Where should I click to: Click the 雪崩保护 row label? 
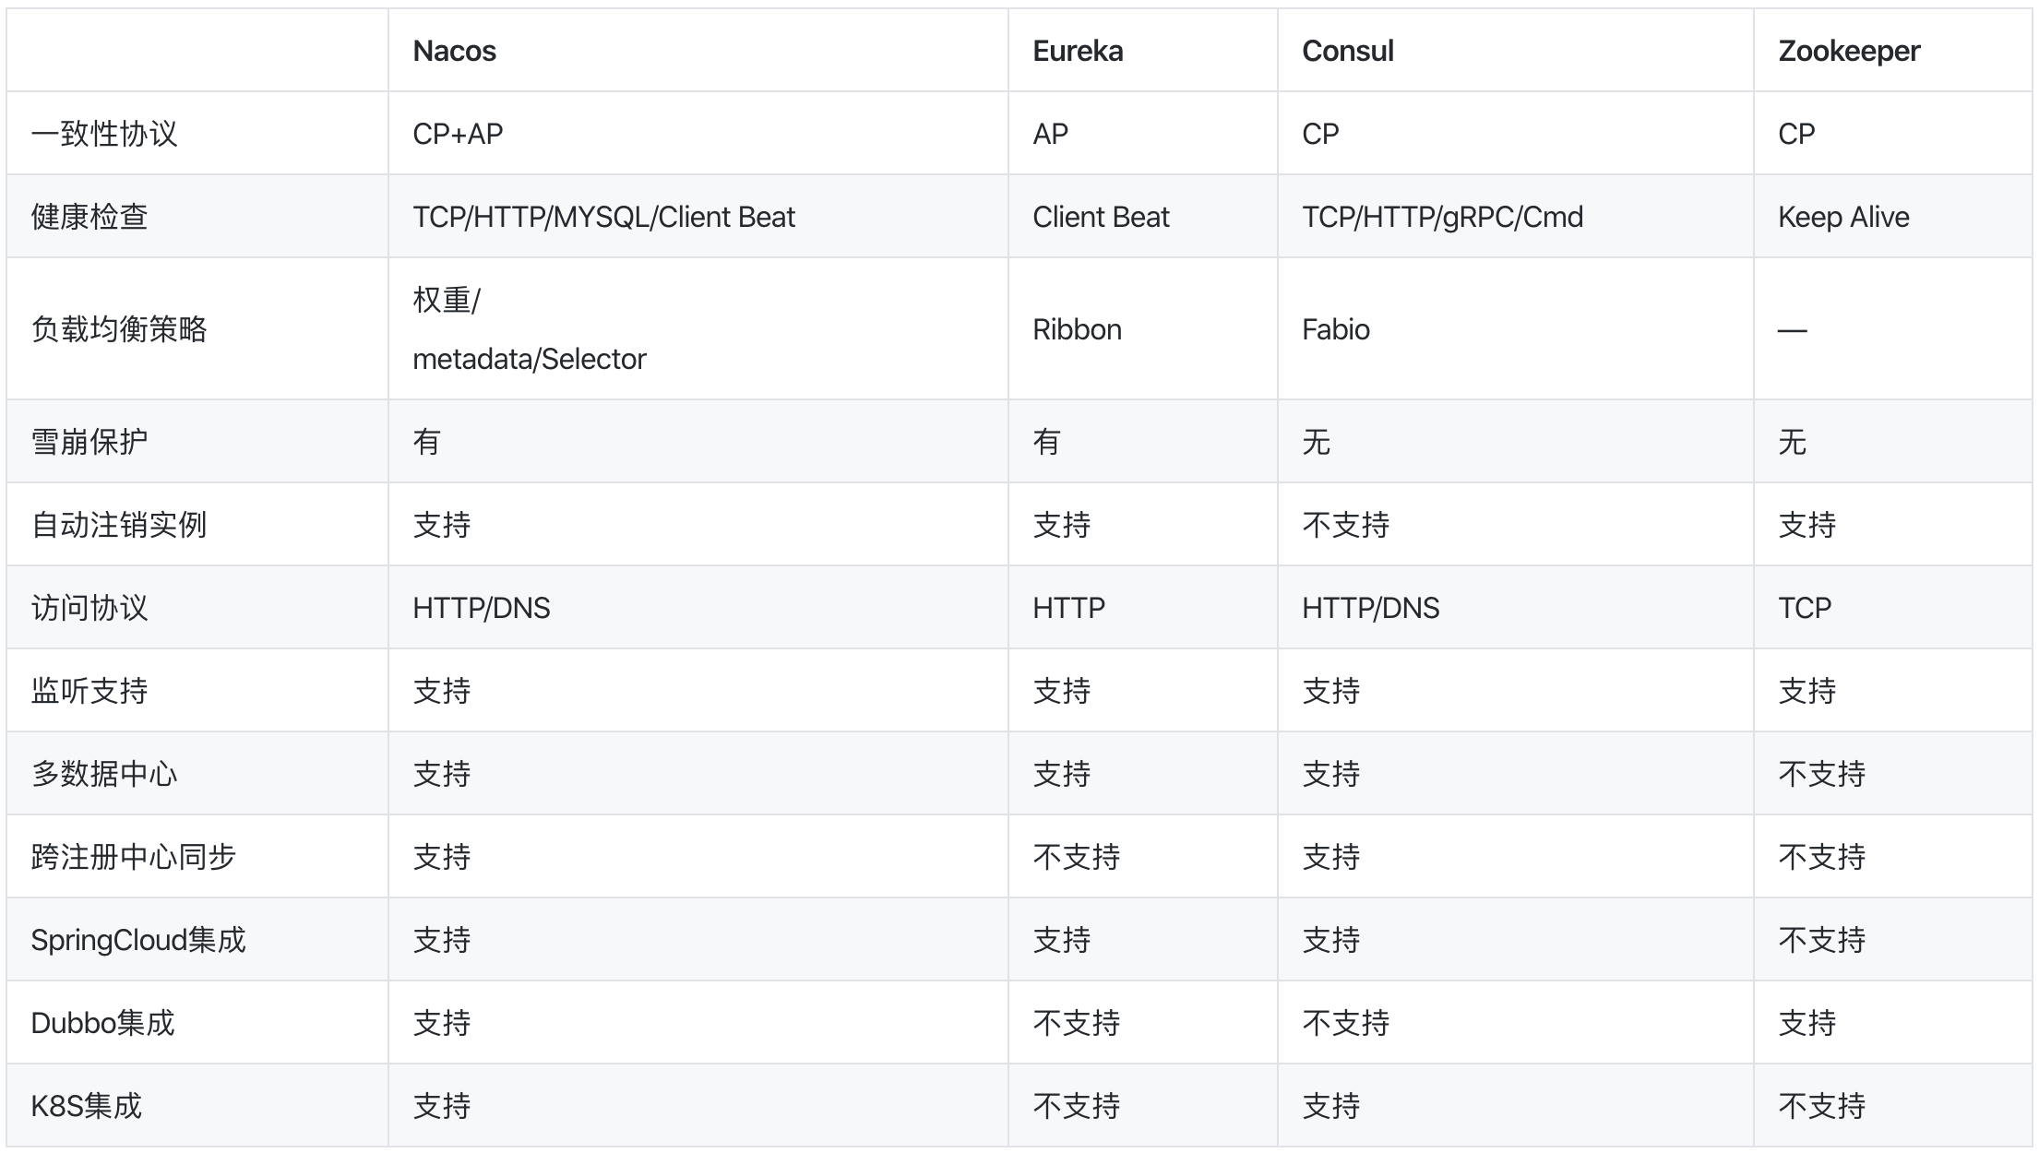pos(89,442)
